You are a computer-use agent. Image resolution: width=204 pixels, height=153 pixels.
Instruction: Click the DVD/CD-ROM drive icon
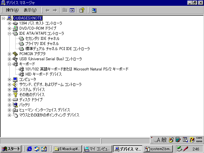(x=15, y=28)
